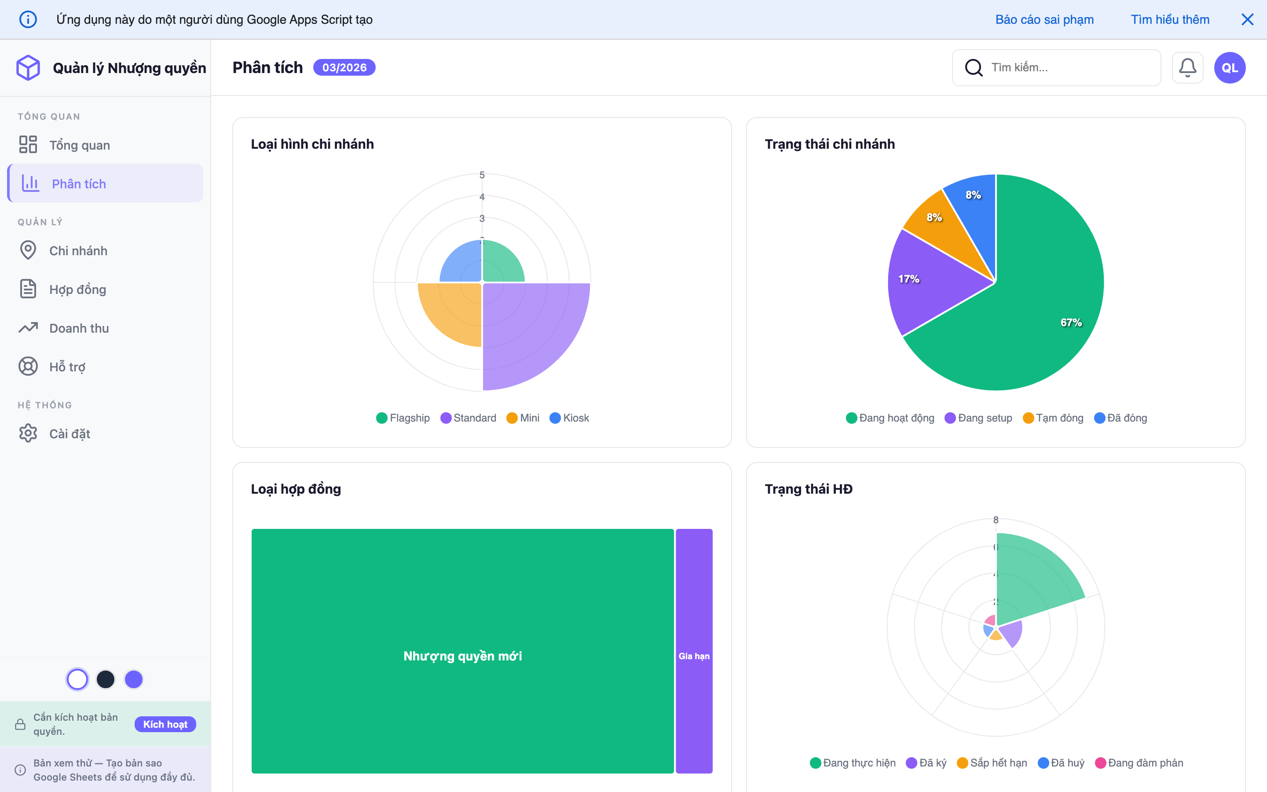This screenshot has width=1267, height=792.
Task: Click the notification bell icon
Action: [x=1187, y=68]
